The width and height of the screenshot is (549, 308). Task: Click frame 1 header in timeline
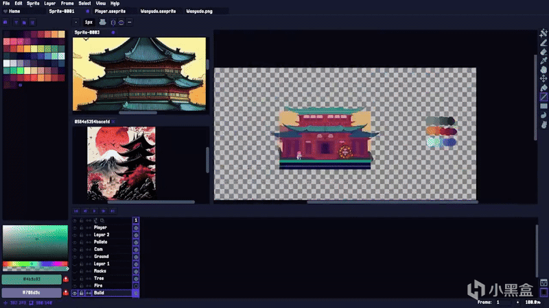pos(136,220)
